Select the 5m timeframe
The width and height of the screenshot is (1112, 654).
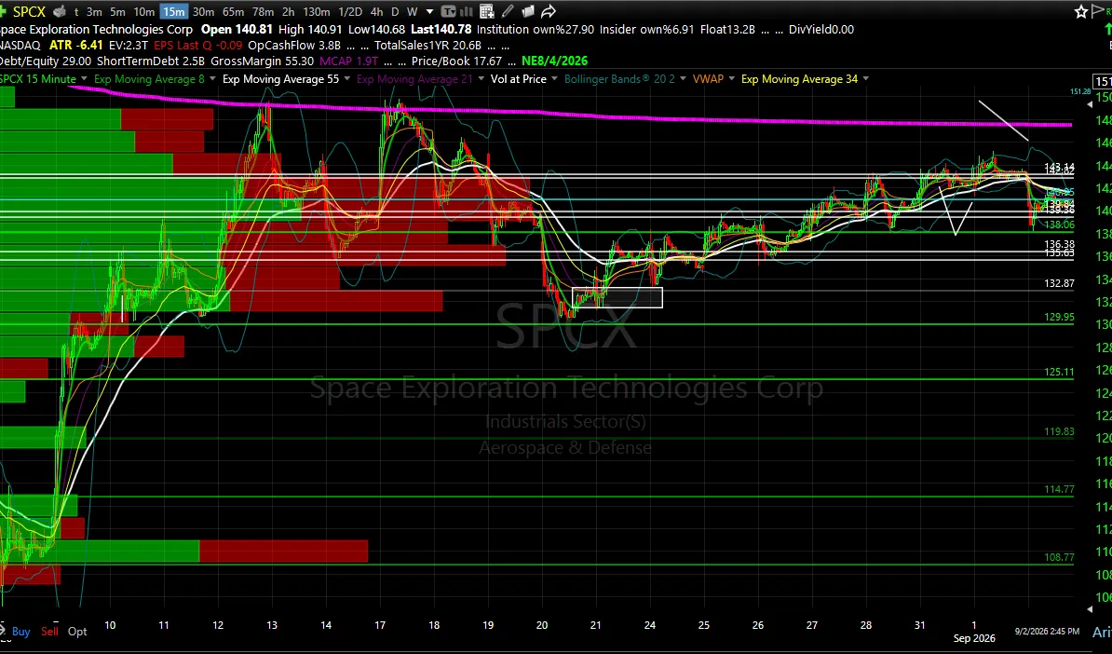(117, 11)
